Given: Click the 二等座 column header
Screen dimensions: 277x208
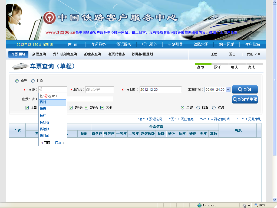Looking at the screenshot, I should (134, 134).
